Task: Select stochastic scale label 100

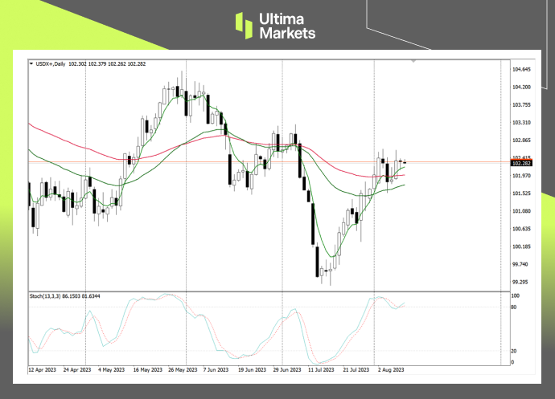Action: click(x=516, y=295)
